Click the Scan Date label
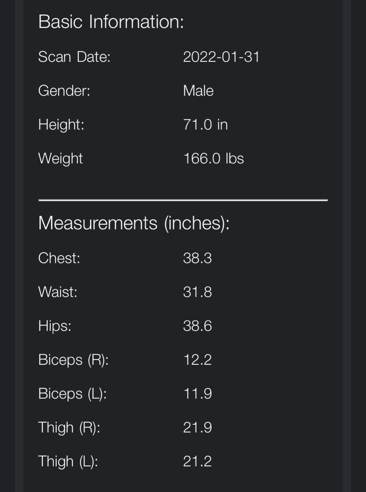The image size is (366, 492). click(74, 57)
